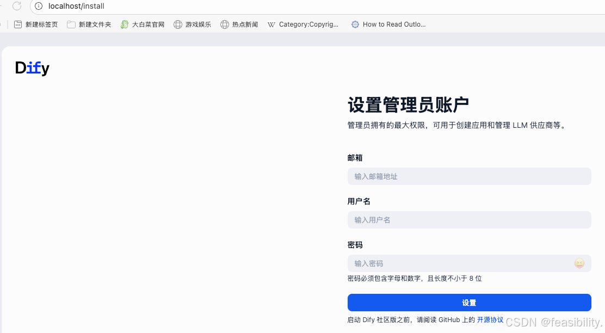The width and height of the screenshot is (605, 333).
Task: Click the localhost/install address bar
Action: click(x=317, y=6)
